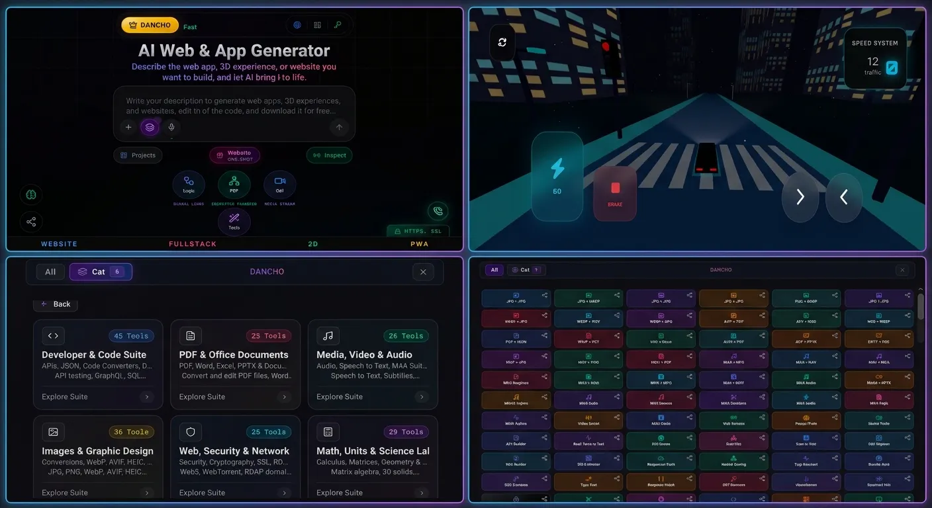Screen dimensions: 932x508
Task: Click the yellow DANCHO crown button
Action: pos(150,25)
